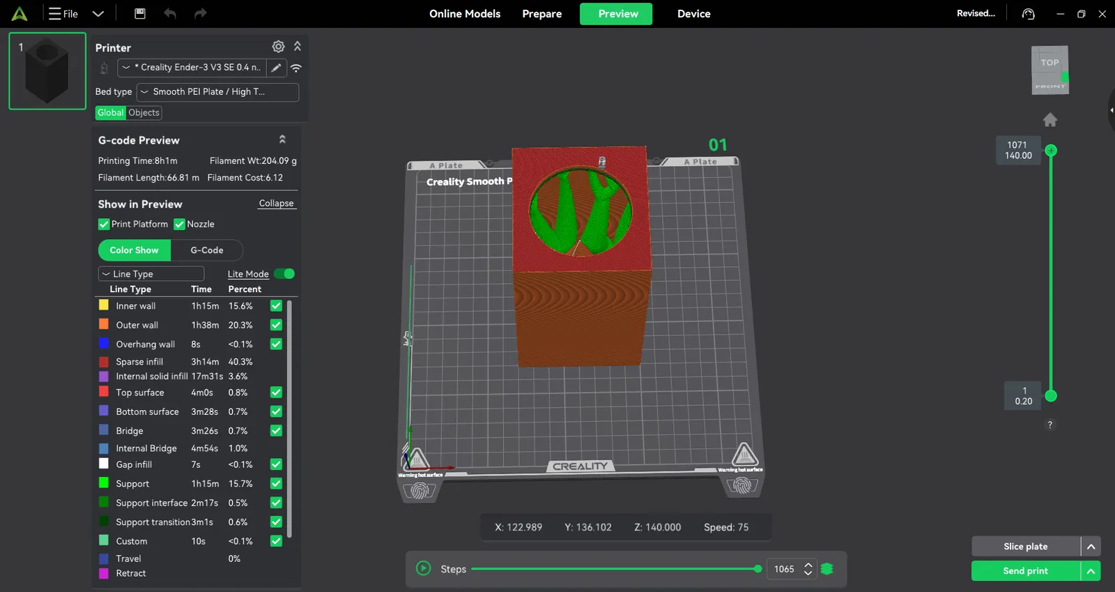Open the Bed type dropdown
This screenshot has height=592, width=1115.
coord(218,92)
